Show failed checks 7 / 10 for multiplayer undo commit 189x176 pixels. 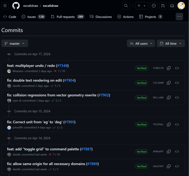[x=60, y=71]
